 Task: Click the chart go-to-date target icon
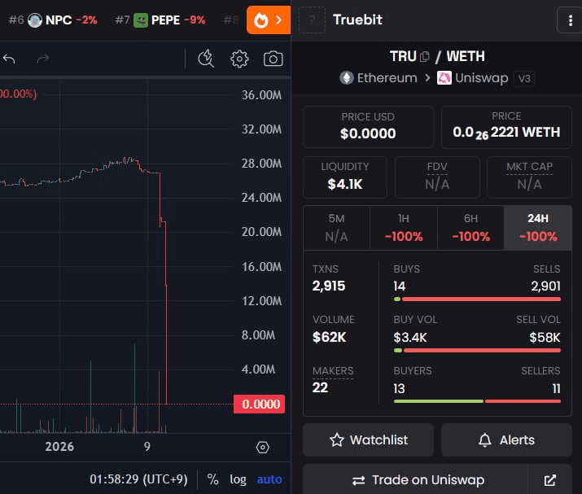(x=262, y=447)
